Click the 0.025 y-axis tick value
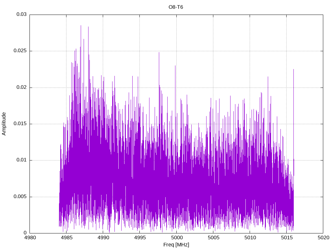This screenshot has width=332, height=249. 20,51
